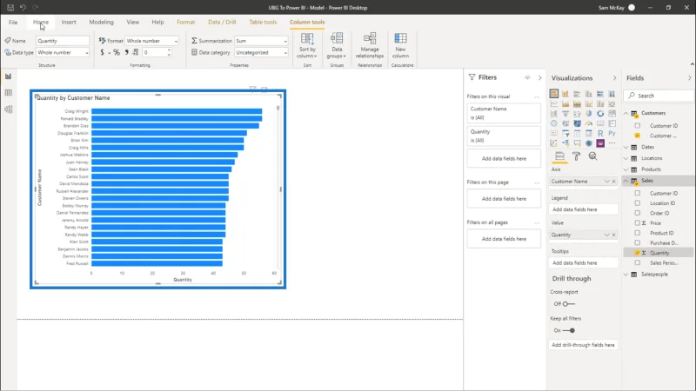This screenshot has height=391, width=696.
Task: Pick the Gauge visualization icon
Action: [x=589, y=123]
